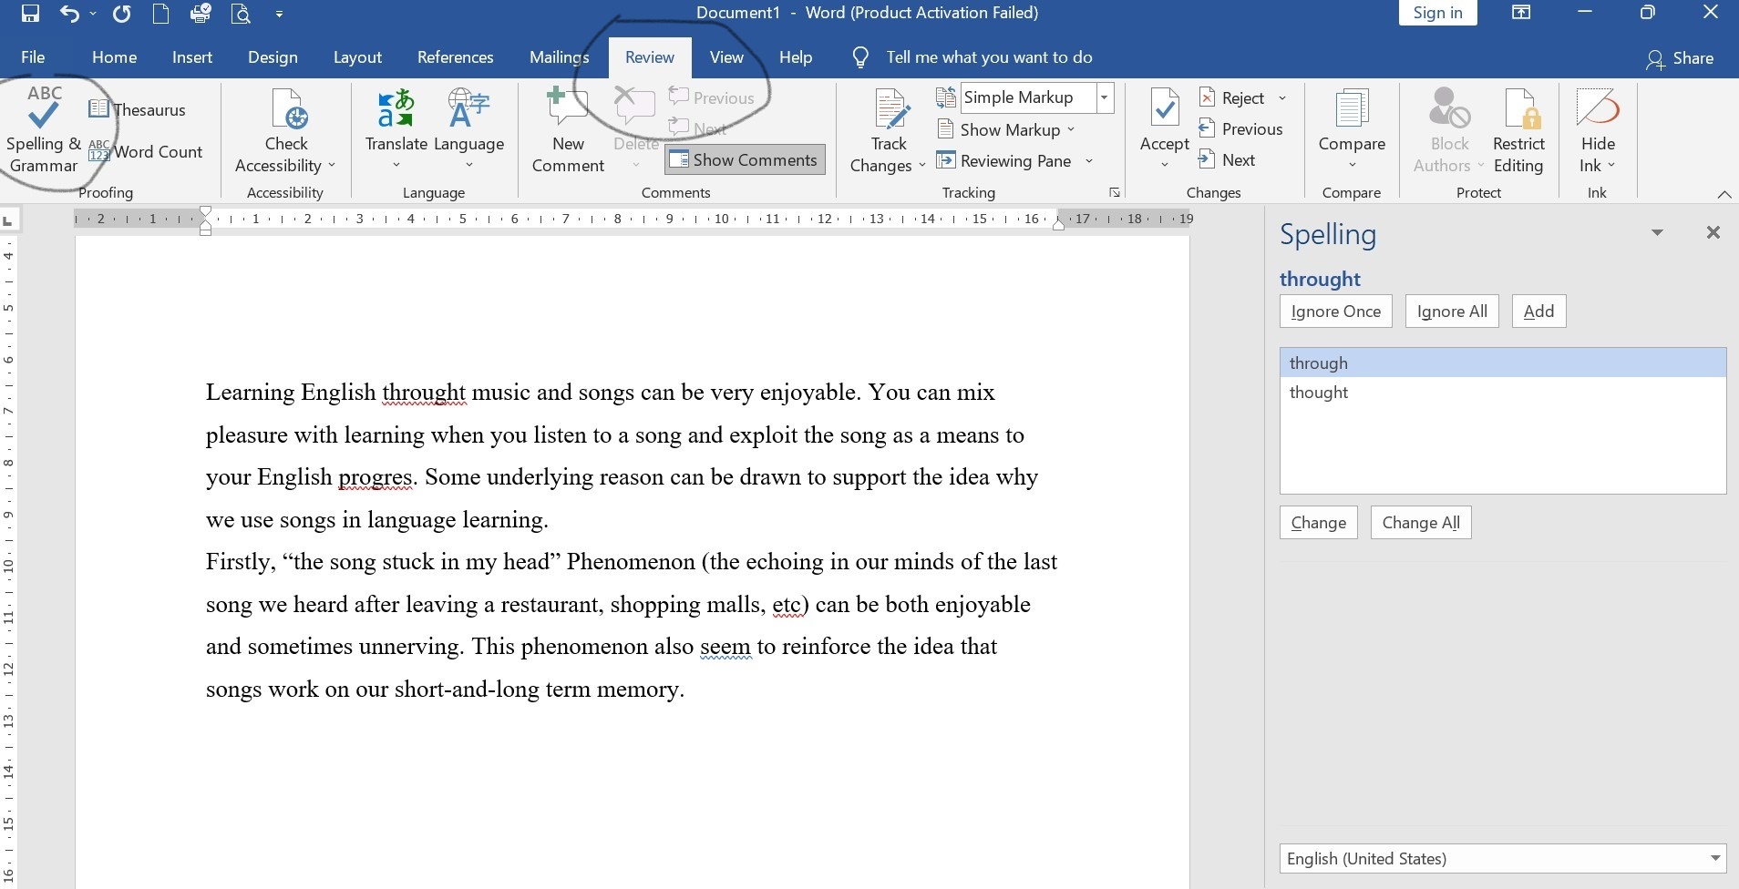Reject the tracked change
Image resolution: width=1739 pixels, height=889 pixels.
click(1232, 97)
